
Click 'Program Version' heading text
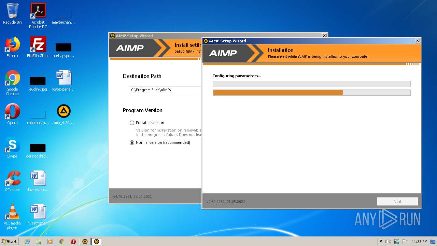[x=143, y=110]
